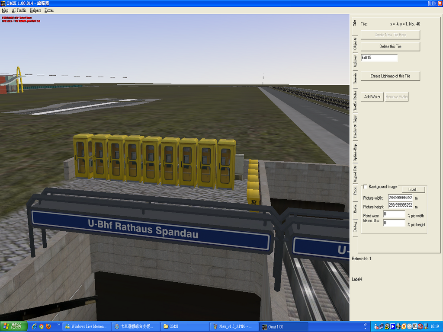Click the system tray clock 16:19
443x332 pixels.
coord(434,326)
